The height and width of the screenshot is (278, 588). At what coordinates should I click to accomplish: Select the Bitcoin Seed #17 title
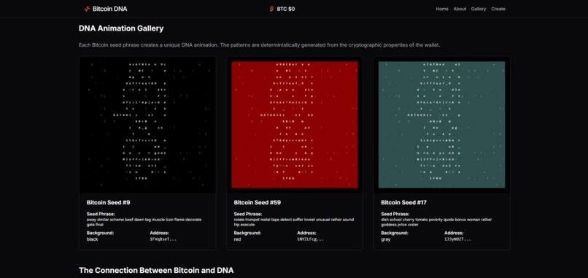coord(404,203)
